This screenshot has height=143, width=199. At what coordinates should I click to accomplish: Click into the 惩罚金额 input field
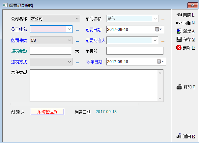(x=50, y=51)
